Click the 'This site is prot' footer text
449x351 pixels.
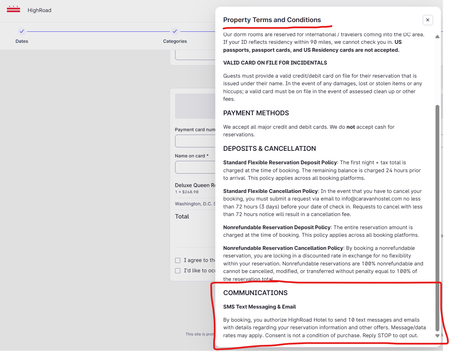tap(200, 334)
